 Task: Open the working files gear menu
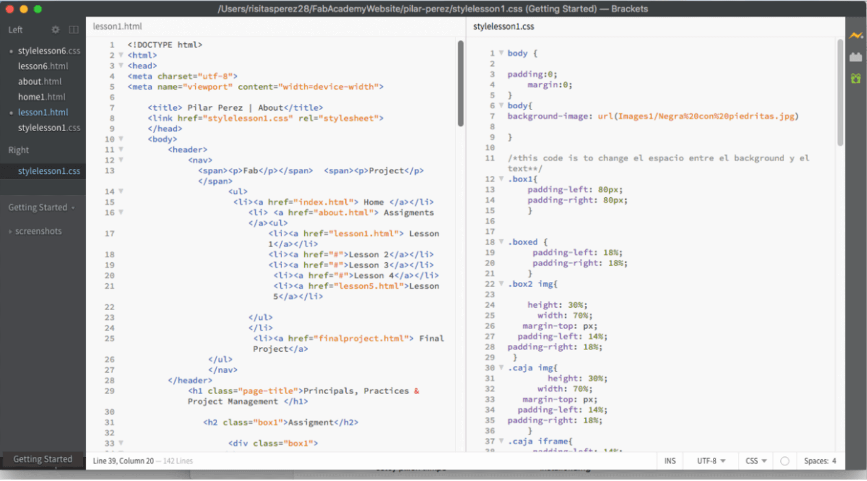pyautogui.click(x=55, y=30)
